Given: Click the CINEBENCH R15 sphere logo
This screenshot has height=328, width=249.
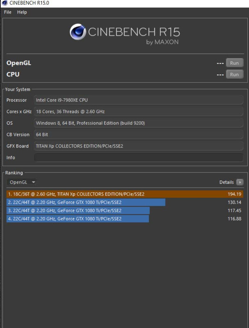Looking at the screenshot, I should tap(78, 32).
